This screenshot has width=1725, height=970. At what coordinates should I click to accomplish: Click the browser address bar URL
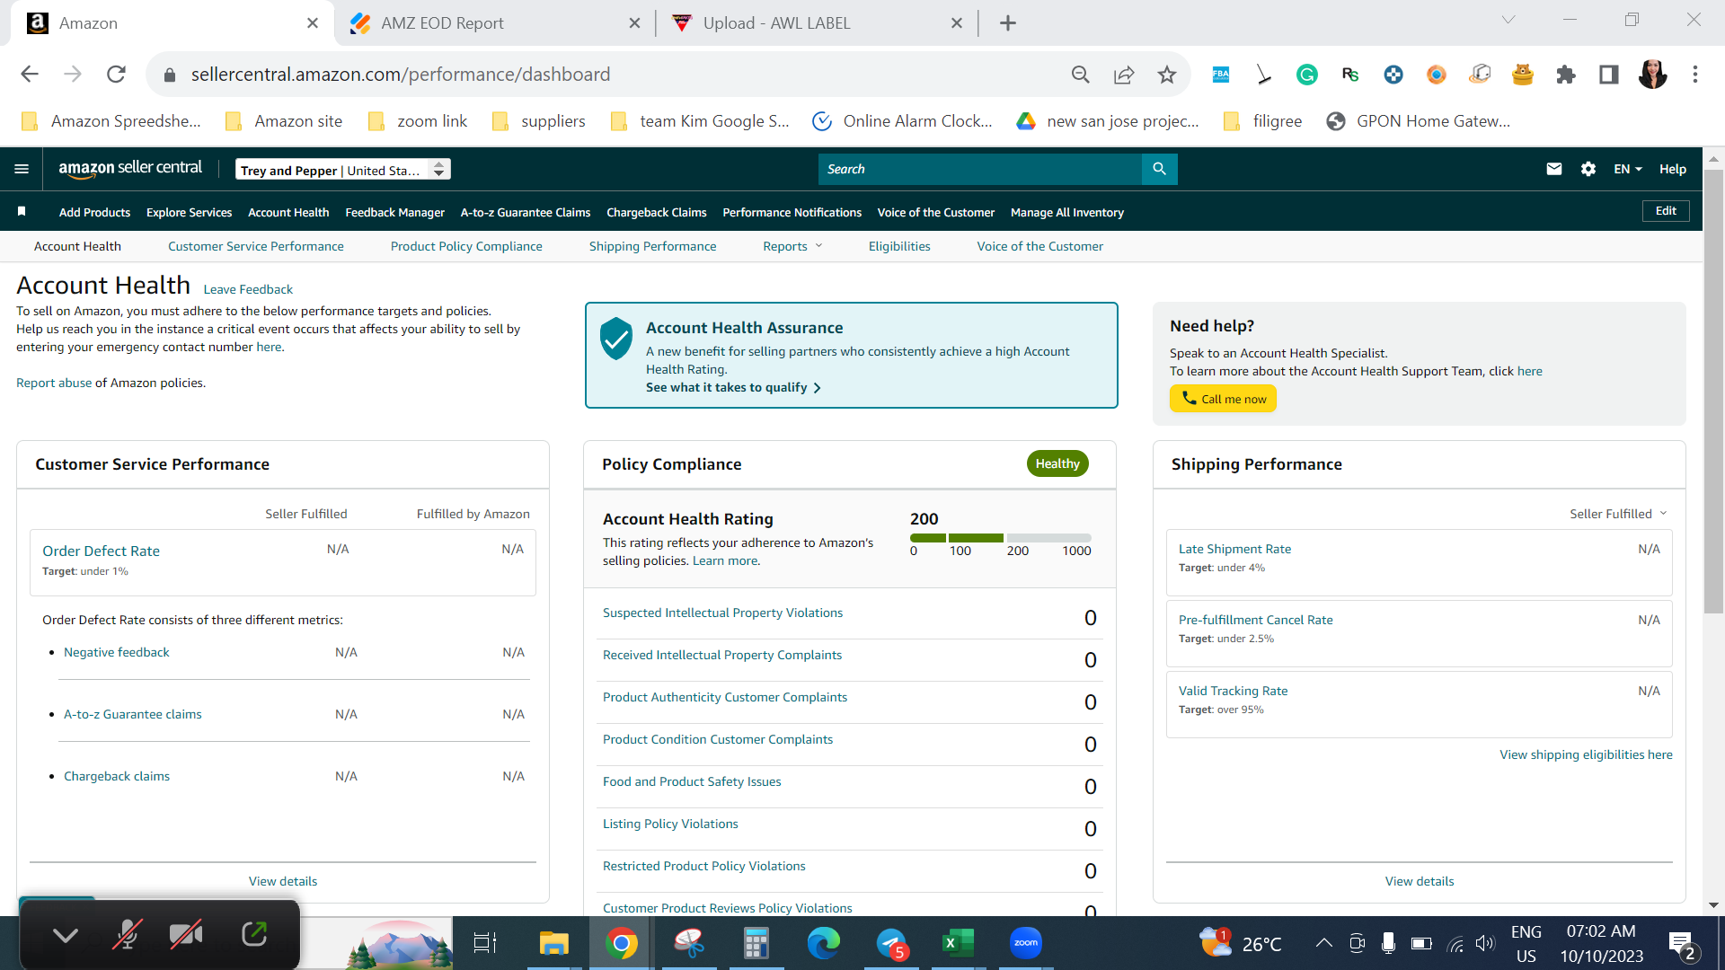401,75
